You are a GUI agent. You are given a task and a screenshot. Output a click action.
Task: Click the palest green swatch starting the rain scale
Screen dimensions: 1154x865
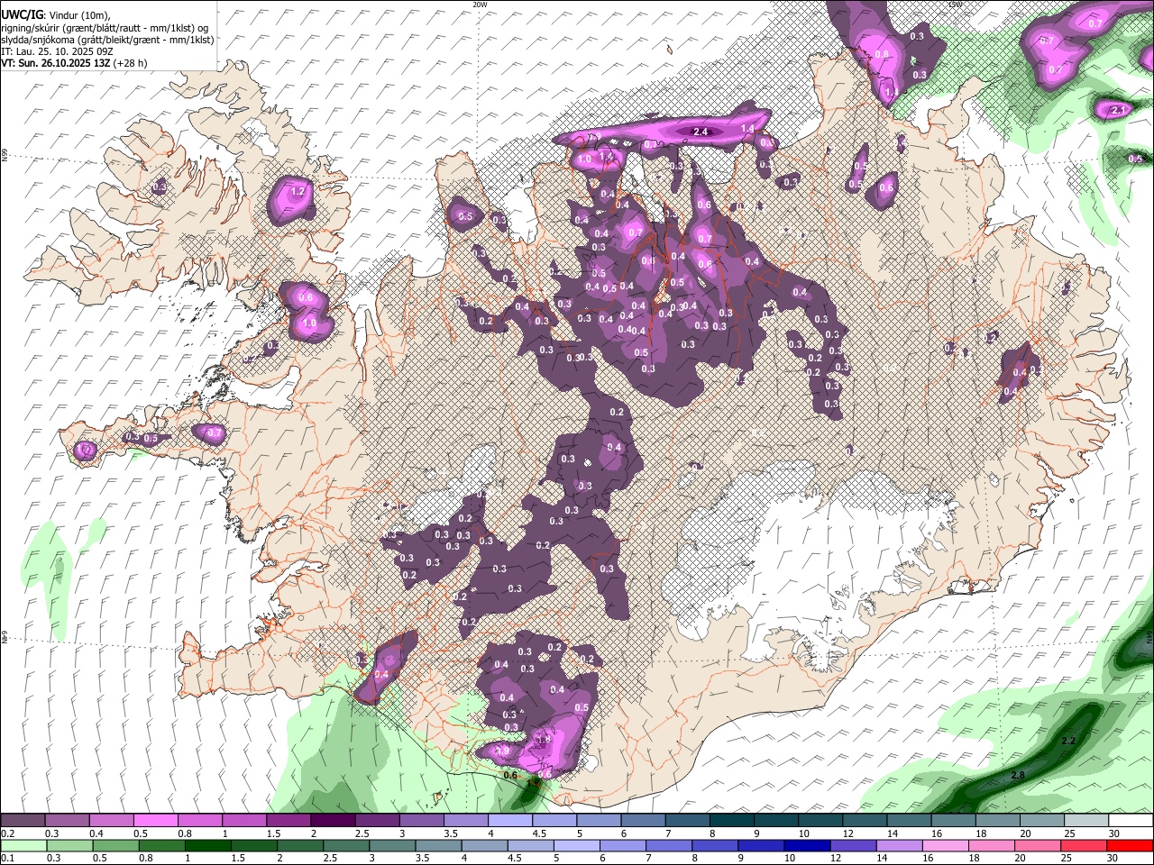(23, 845)
